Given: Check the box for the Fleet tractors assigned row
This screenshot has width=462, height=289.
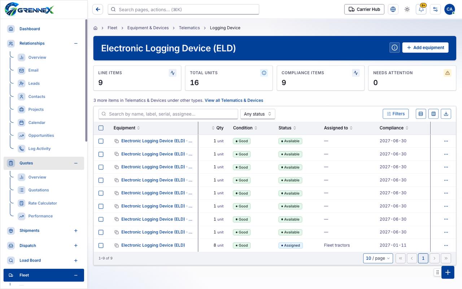Looking at the screenshot, I should pos(101,245).
